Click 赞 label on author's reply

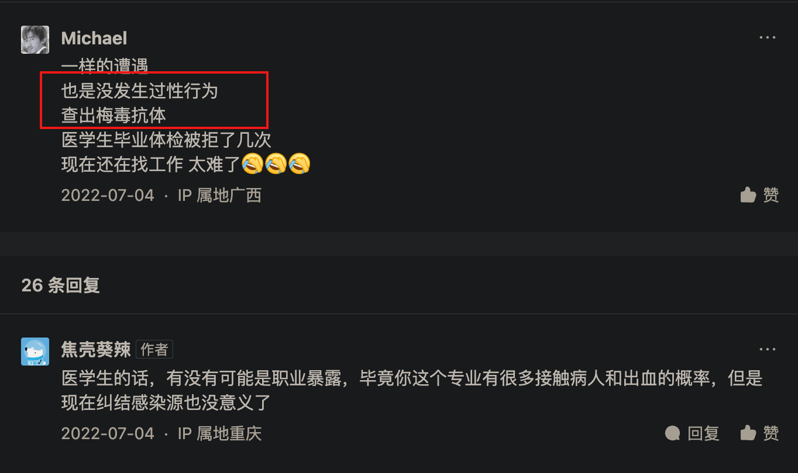[771, 433]
